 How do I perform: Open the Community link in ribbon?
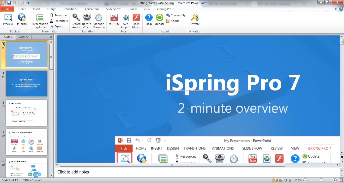pos(176,15)
